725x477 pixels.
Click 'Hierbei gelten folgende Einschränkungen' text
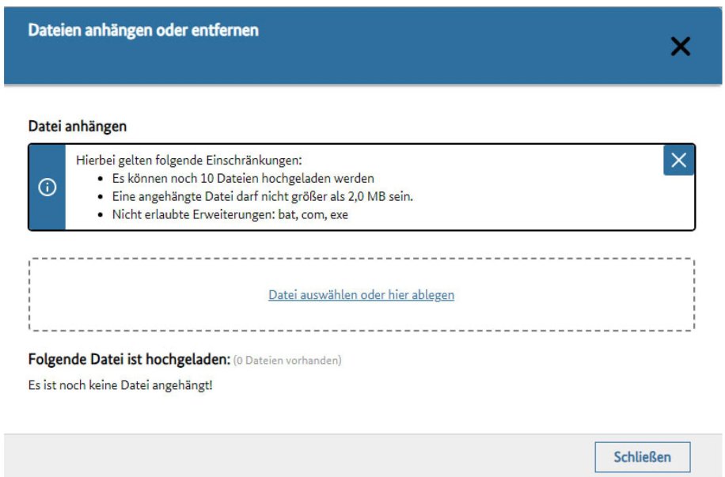(189, 160)
